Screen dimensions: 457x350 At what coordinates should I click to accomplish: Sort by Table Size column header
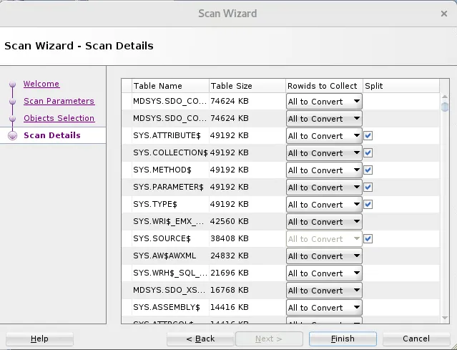pyautogui.click(x=247, y=86)
